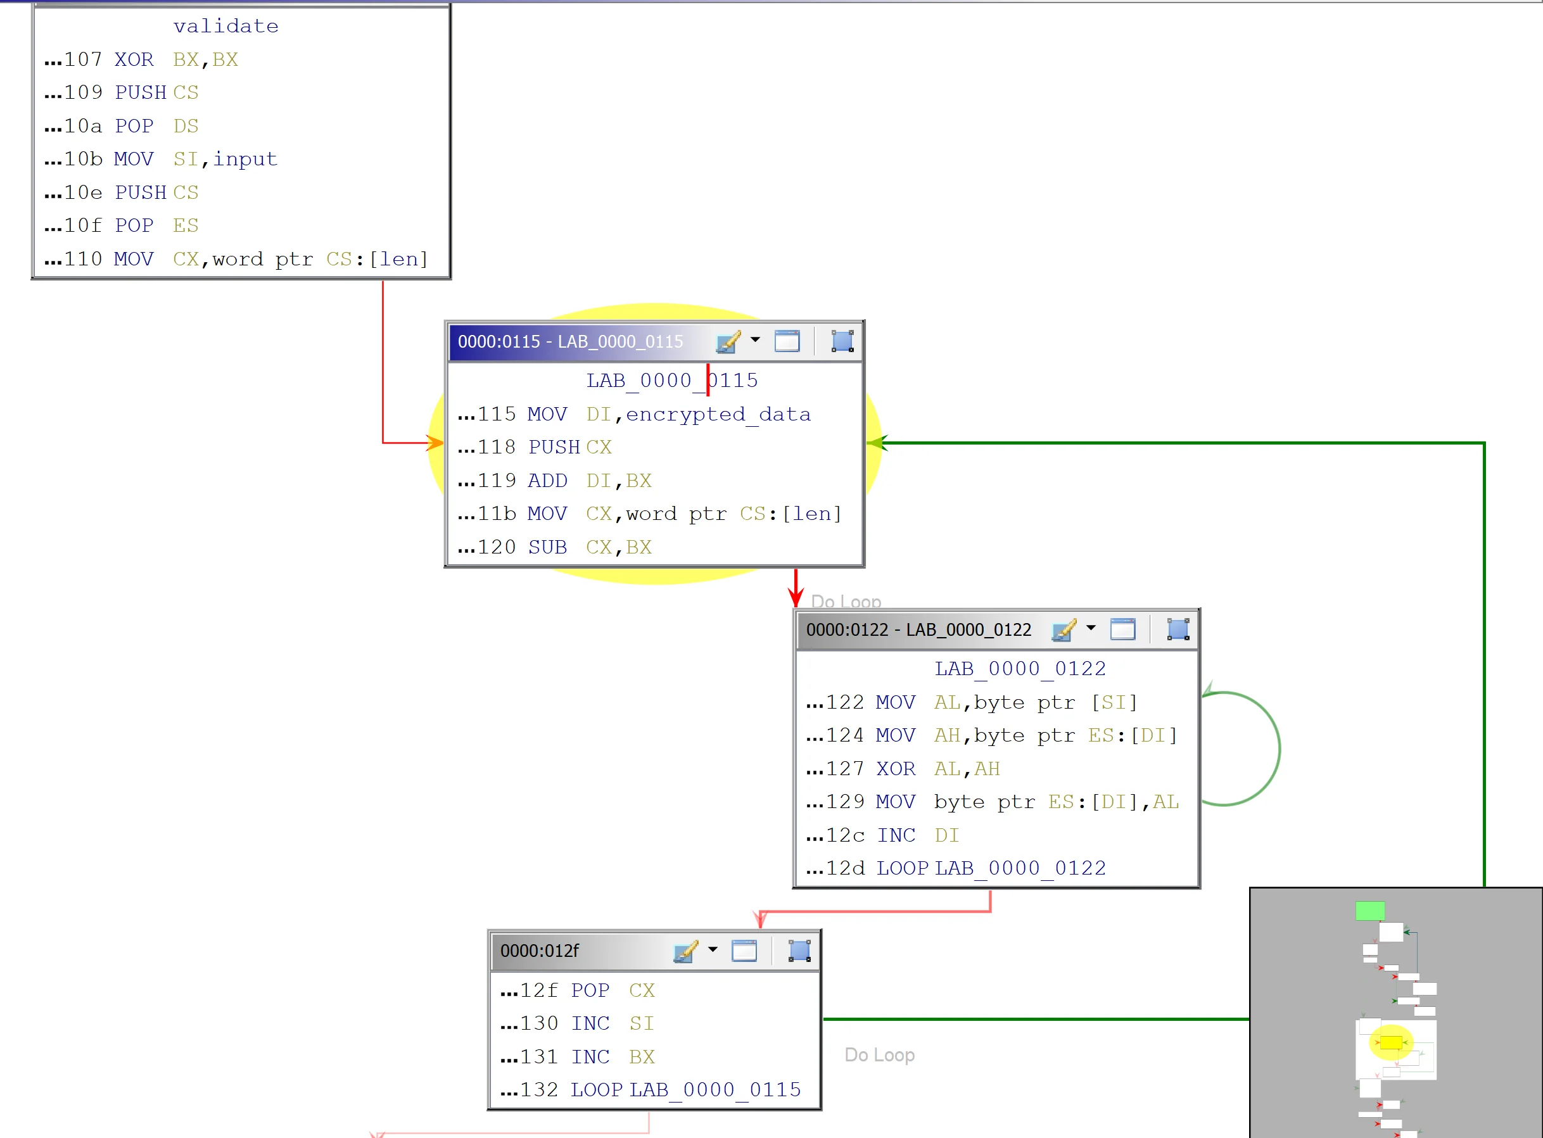The image size is (1543, 1138).
Task: Open color dropdown arrow in LAB_0000_0115 header
Action: tap(755, 339)
